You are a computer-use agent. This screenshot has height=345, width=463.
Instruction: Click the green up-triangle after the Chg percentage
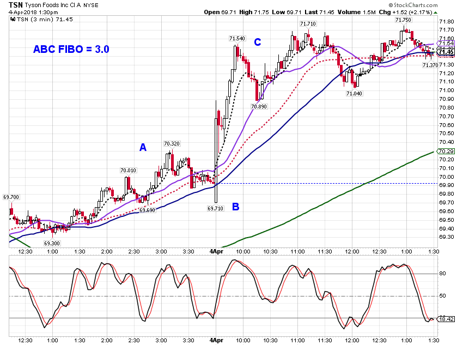[x=436, y=13]
